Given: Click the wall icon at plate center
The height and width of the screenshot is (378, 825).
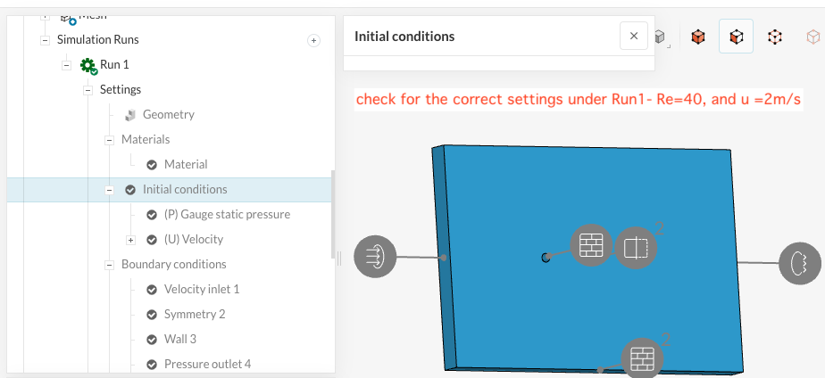Looking at the screenshot, I should coord(591,247).
